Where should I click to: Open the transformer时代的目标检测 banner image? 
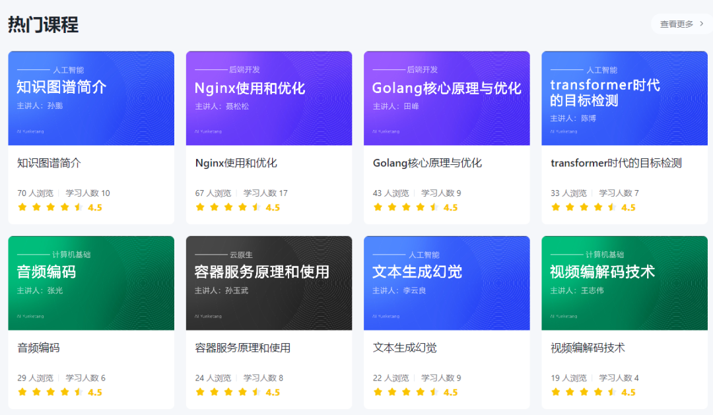point(624,98)
